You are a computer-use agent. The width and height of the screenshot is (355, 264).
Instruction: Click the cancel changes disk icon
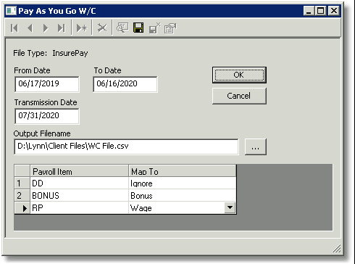(154, 28)
